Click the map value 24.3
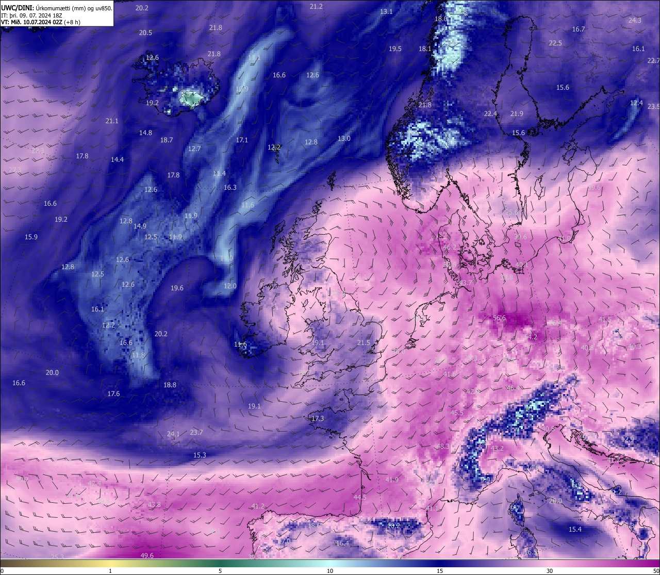The height and width of the screenshot is (575, 660). tap(635, 20)
